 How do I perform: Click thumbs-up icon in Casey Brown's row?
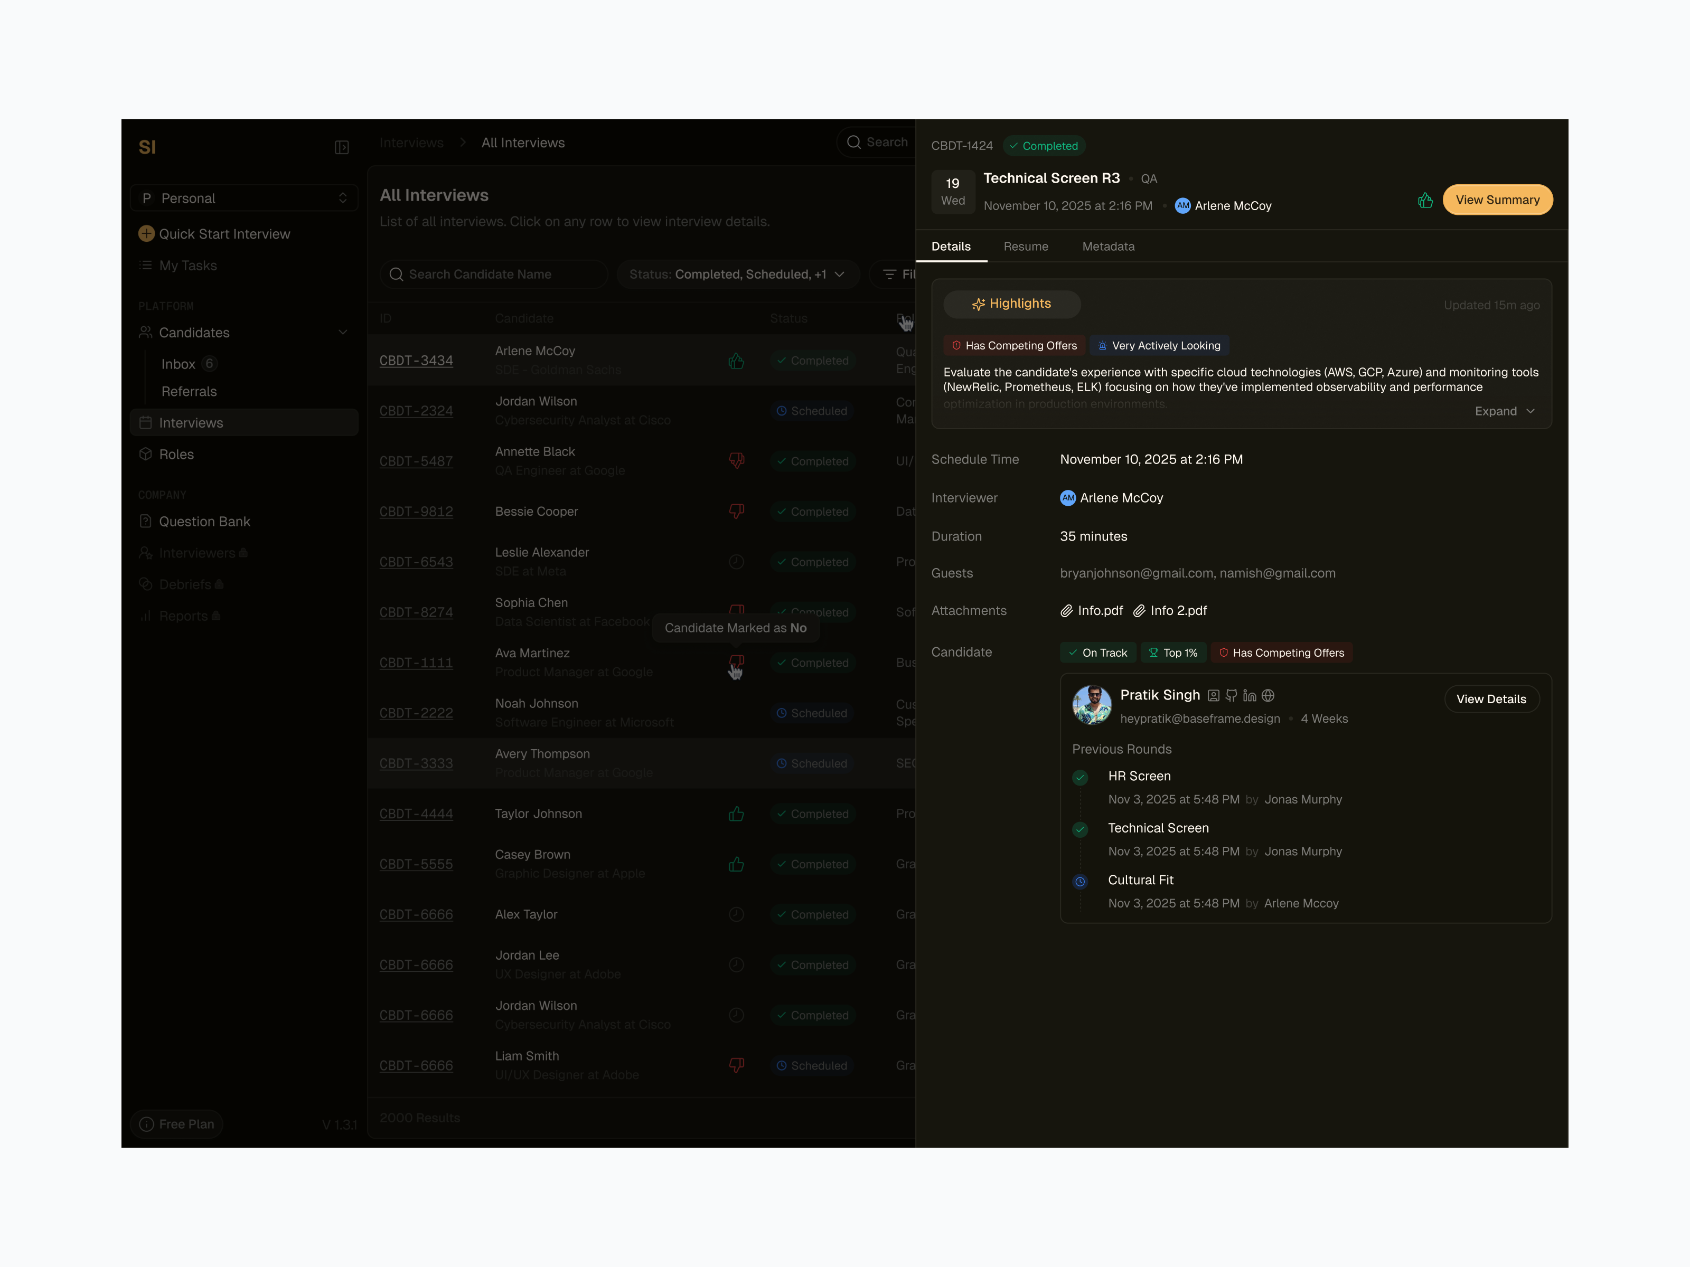737,864
